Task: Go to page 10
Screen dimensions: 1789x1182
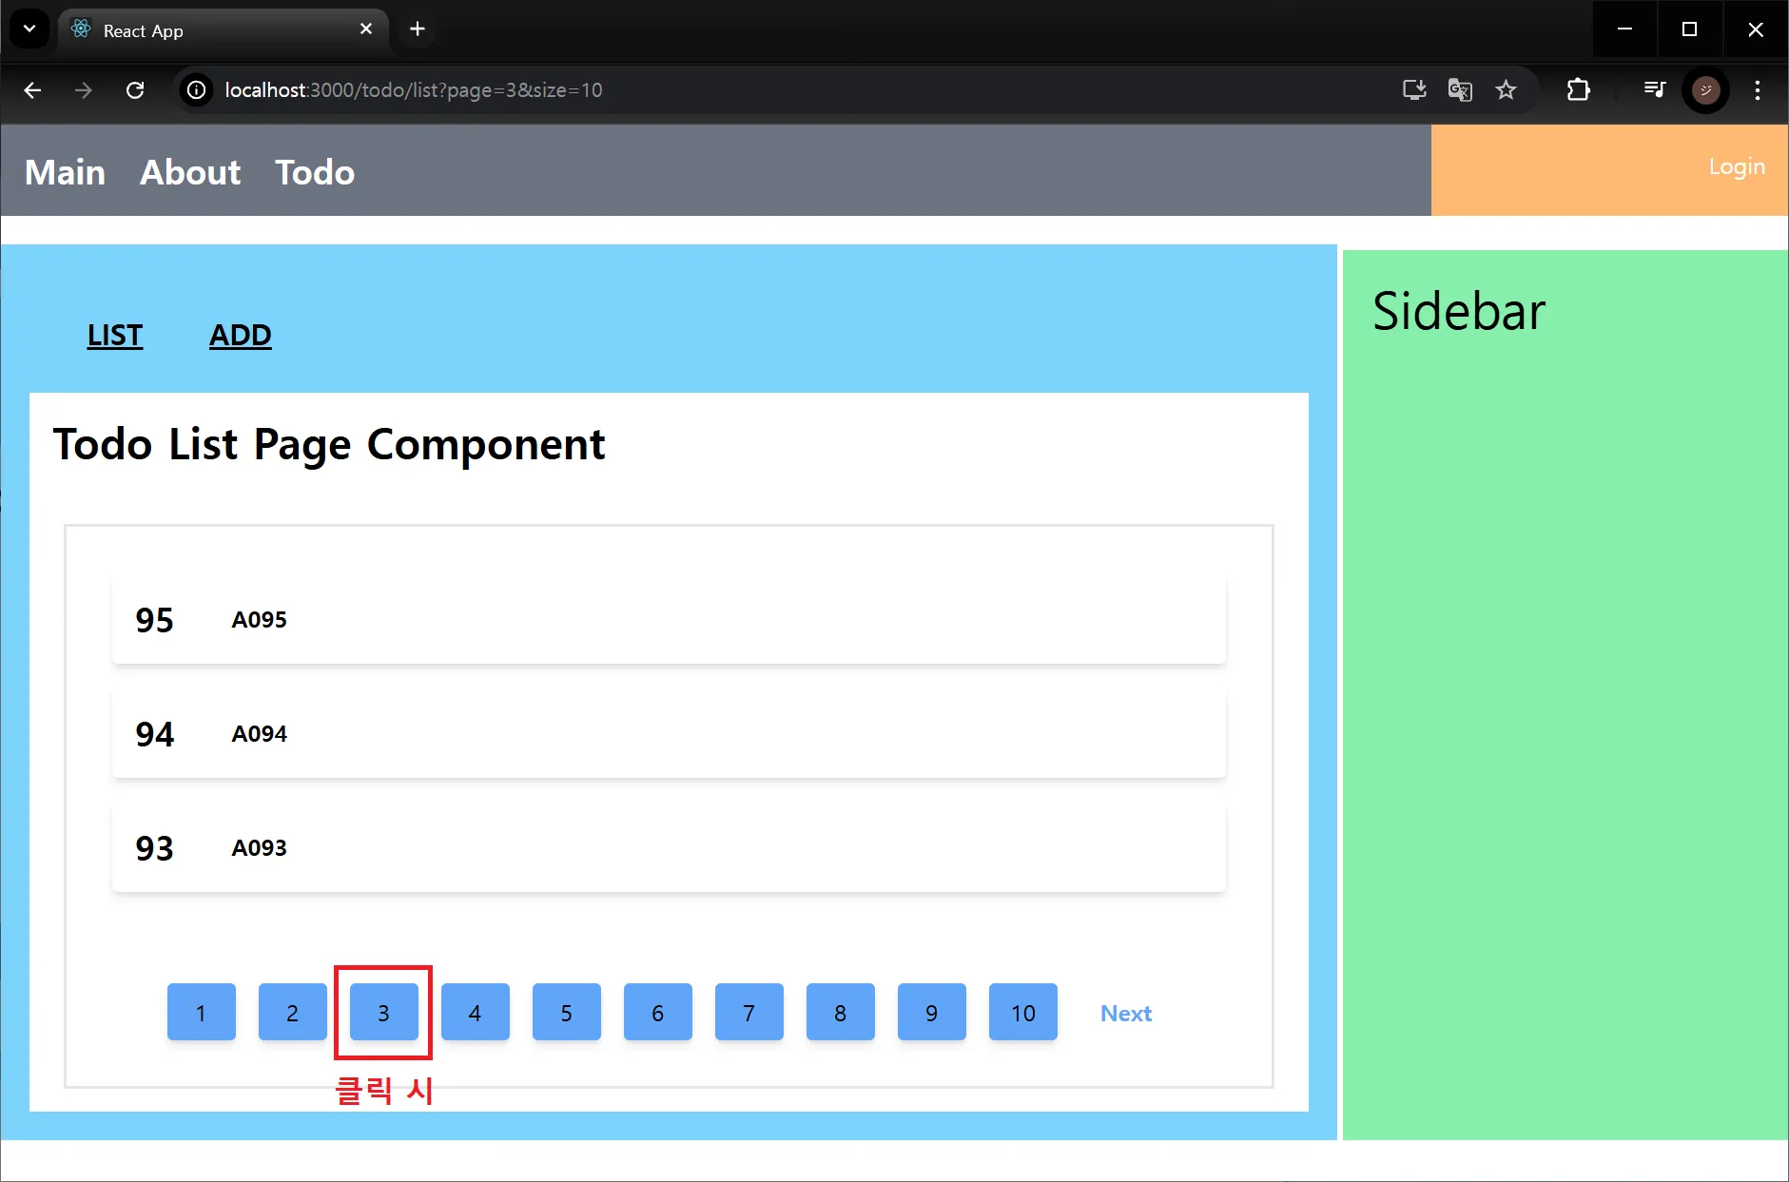Action: pyautogui.click(x=1022, y=1013)
